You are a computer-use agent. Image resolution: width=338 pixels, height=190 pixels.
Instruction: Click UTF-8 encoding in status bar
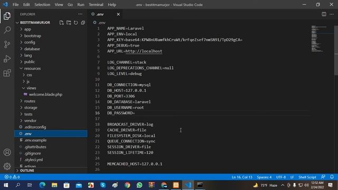(x=281, y=177)
